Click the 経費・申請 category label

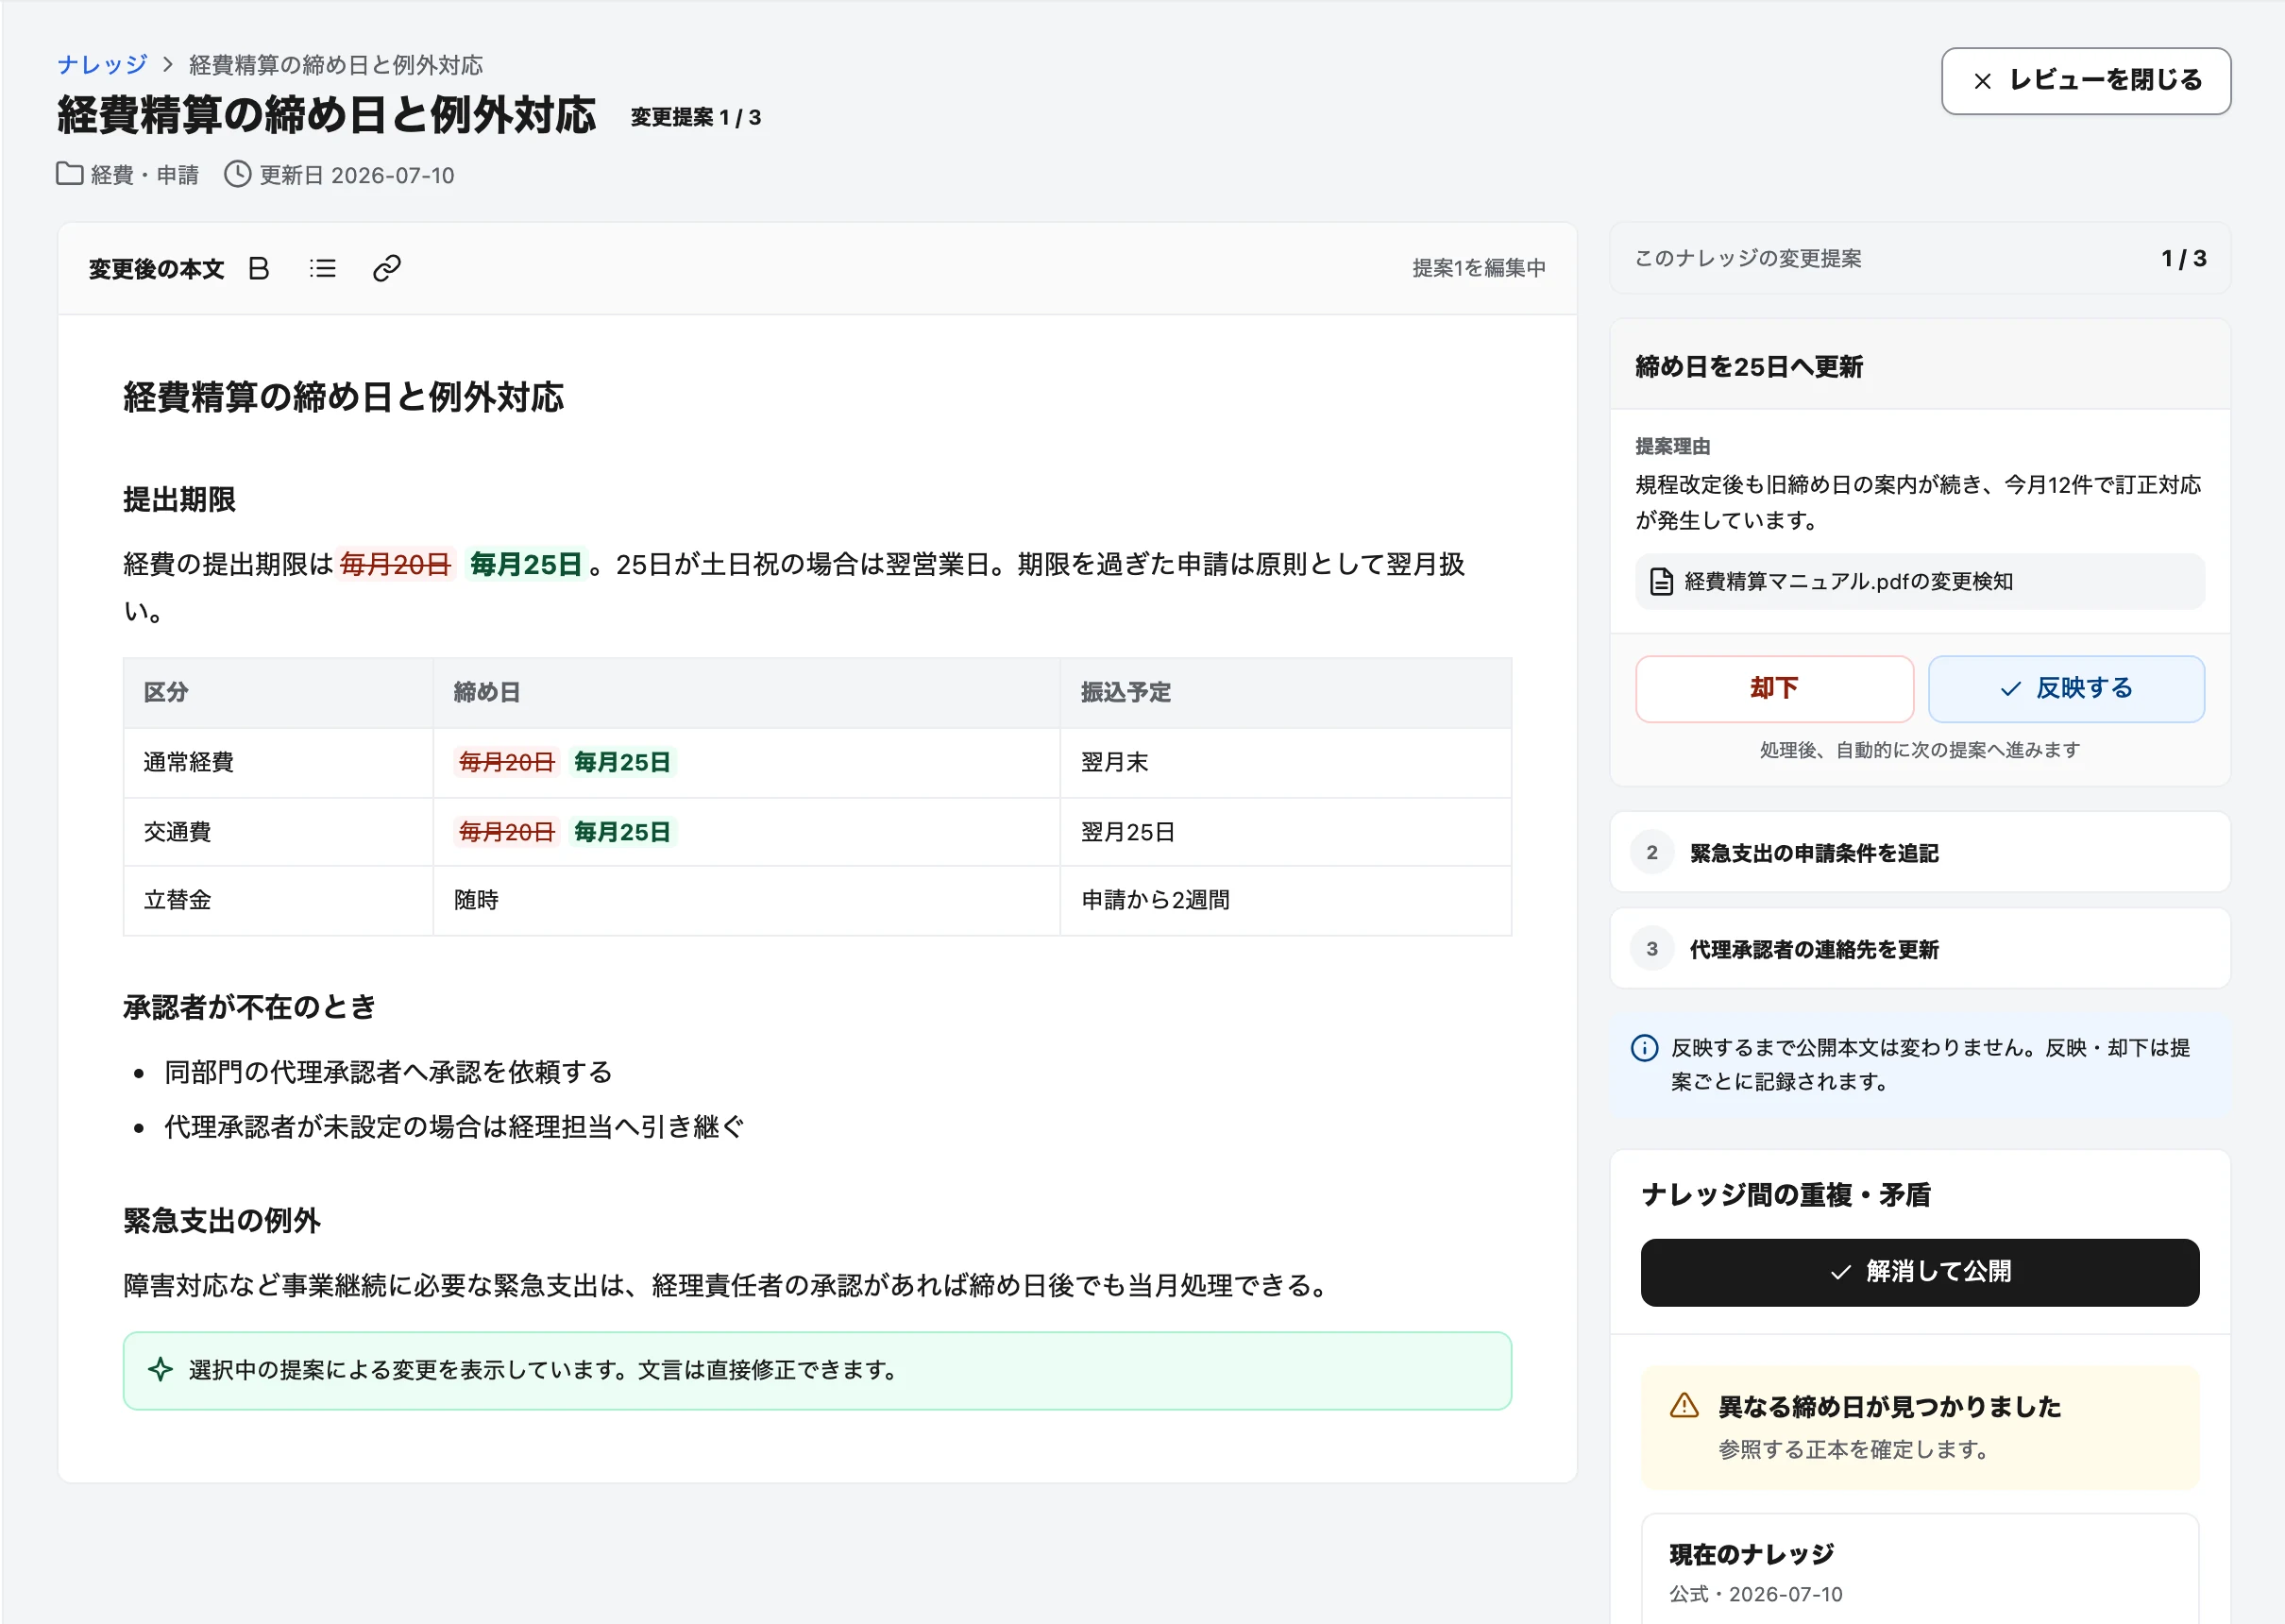[x=145, y=175]
